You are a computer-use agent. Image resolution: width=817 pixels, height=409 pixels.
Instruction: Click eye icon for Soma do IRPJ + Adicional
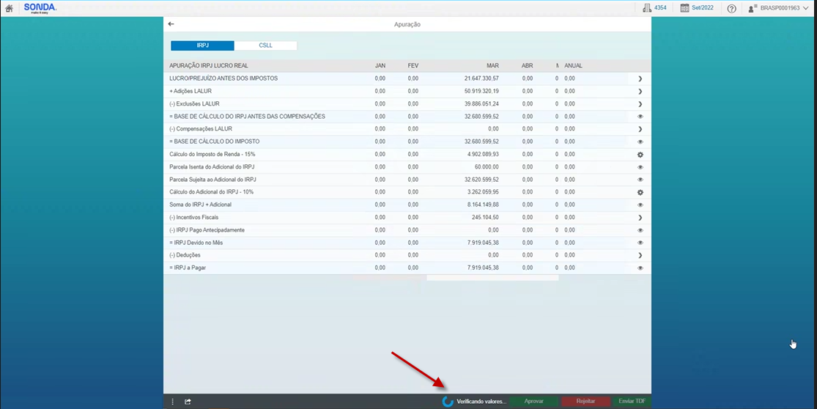pyautogui.click(x=640, y=205)
